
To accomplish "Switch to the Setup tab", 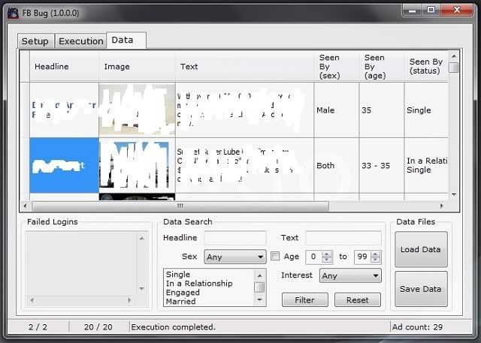I will [35, 41].
